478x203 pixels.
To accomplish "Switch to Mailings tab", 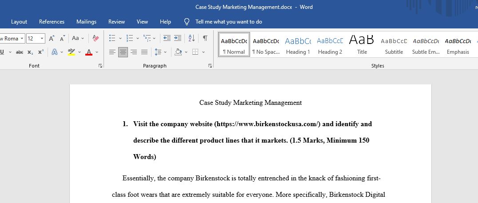I will [x=86, y=22].
